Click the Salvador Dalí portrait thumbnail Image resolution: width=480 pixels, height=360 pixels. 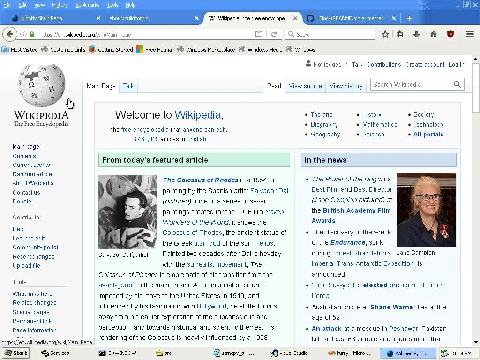click(127, 212)
